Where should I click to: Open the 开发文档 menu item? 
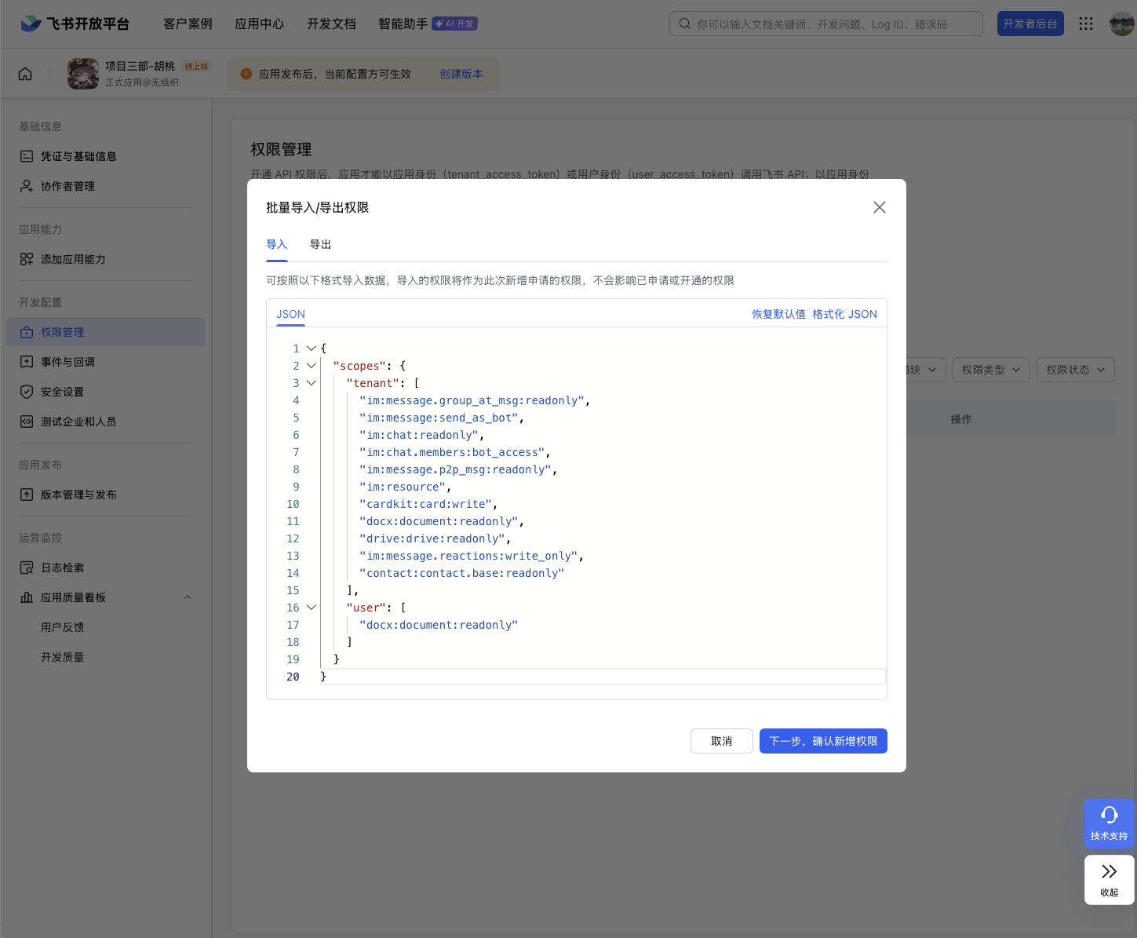tap(331, 24)
